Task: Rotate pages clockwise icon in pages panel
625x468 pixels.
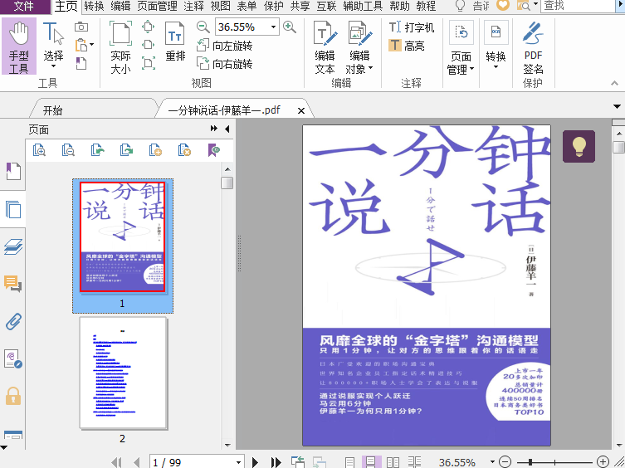Action: click(x=126, y=150)
